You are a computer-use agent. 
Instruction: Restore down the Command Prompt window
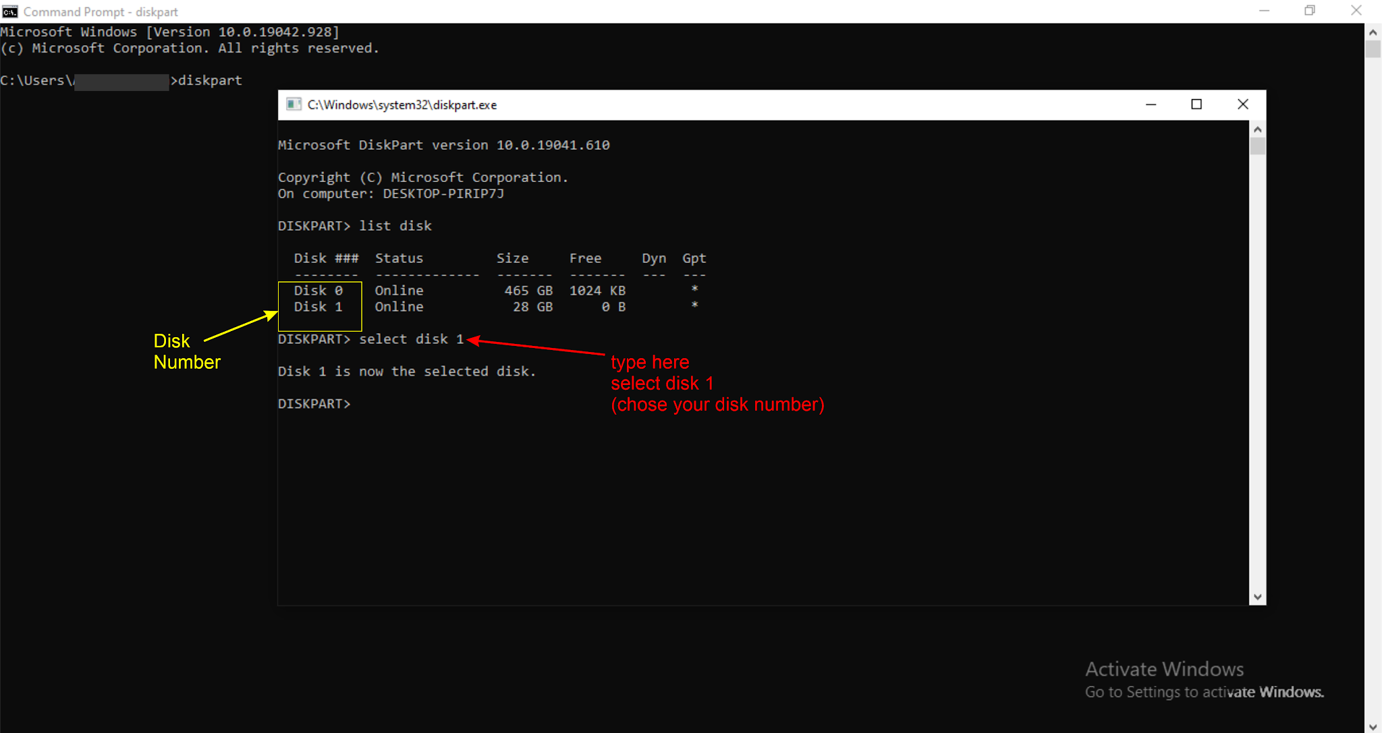(x=1310, y=11)
